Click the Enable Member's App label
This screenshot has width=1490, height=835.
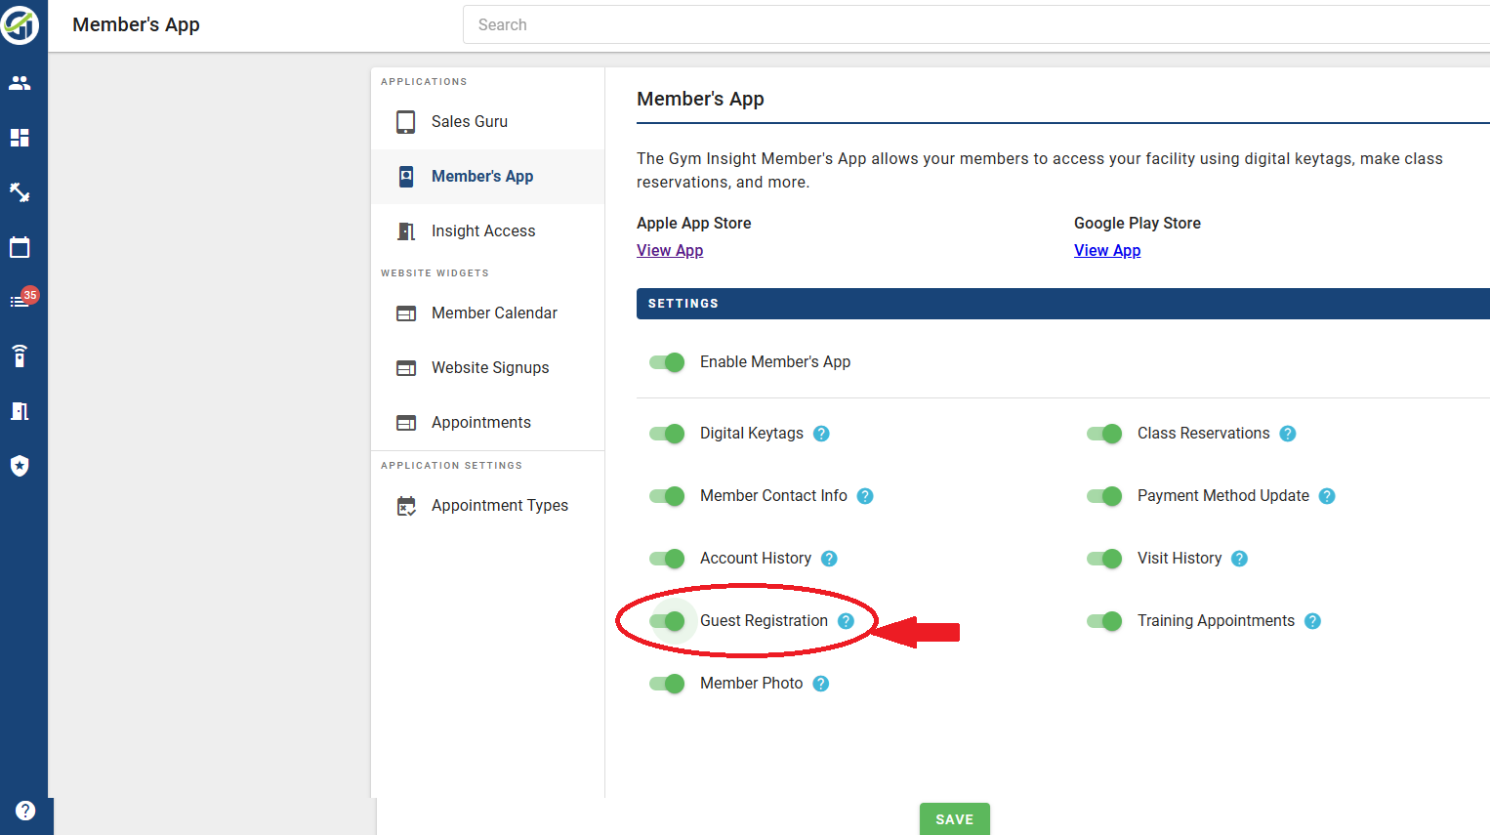775,362
